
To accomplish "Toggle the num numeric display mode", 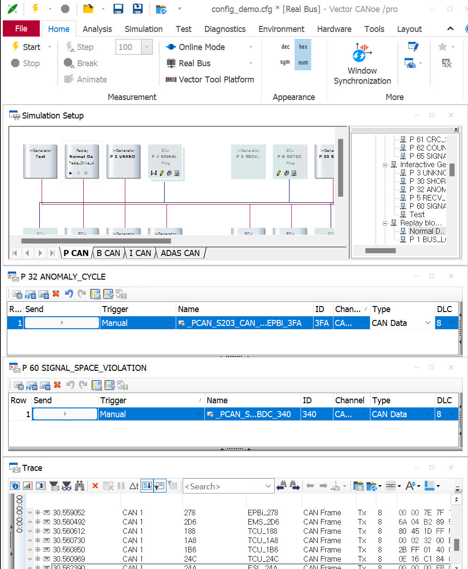I will [x=303, y=63].
